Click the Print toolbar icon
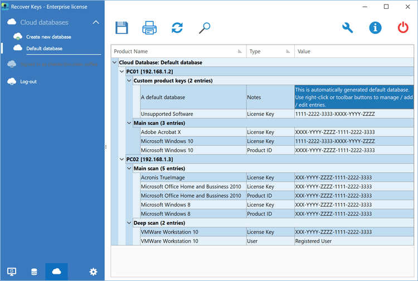Image resolution: width=418 pixels, height=281 pixels. pos(149,28)
